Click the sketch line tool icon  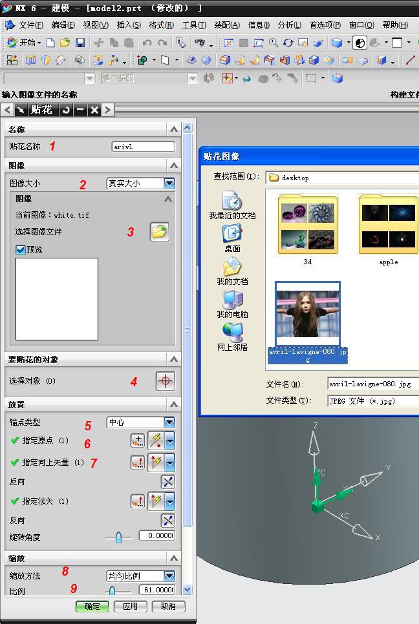(x=411, y=60)
